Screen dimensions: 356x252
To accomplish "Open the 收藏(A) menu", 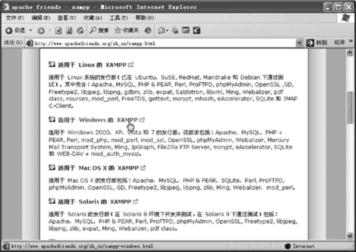I will (x=93, y=18).
